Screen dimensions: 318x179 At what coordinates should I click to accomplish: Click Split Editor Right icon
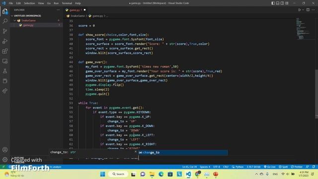tap(308, 10)
